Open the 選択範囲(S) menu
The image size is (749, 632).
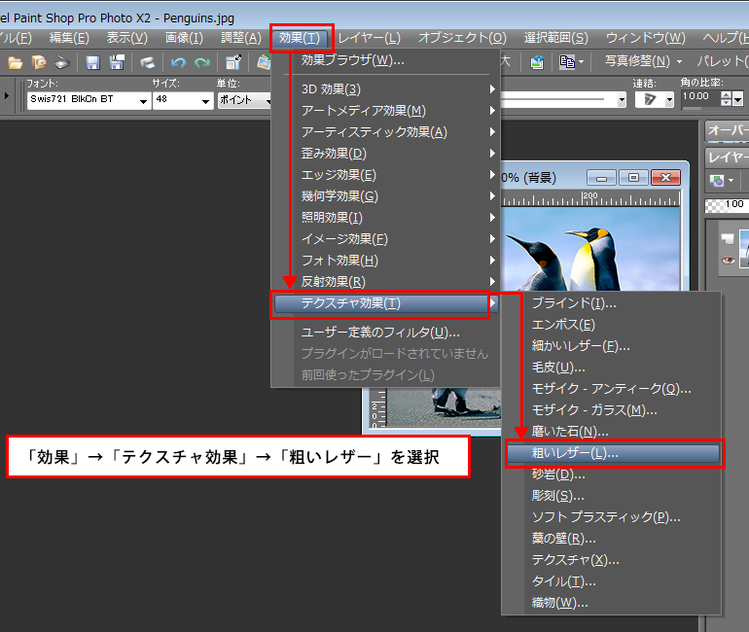pos(556,38)
